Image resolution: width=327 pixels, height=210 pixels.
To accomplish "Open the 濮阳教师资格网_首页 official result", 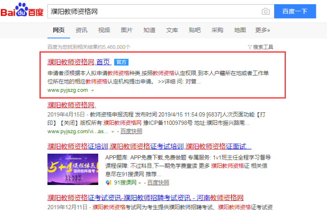I will [x=79, y=62].
